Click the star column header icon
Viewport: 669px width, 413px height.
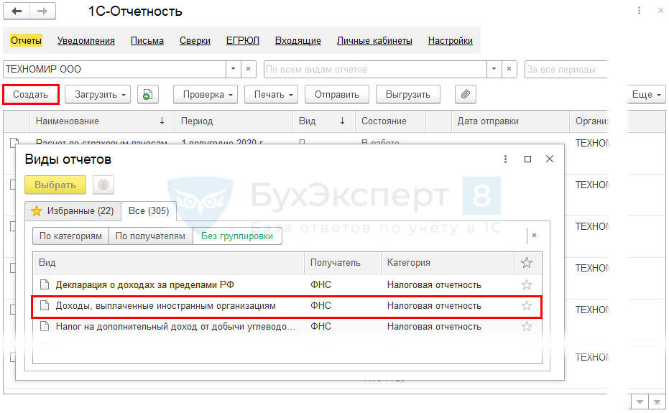(x=527, y=263)
